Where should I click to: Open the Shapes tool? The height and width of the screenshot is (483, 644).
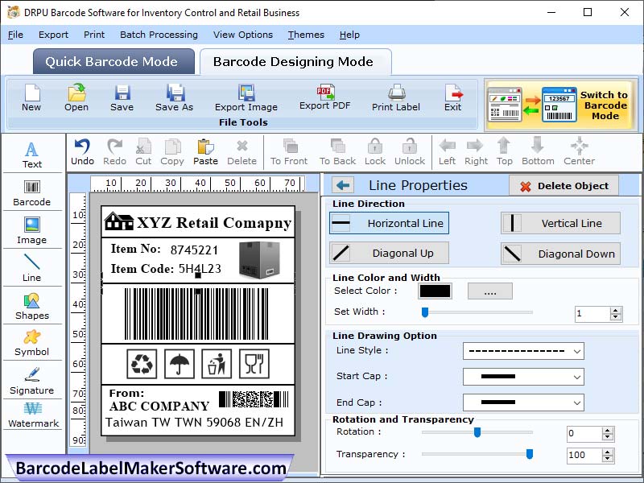(x=32, y=307)
